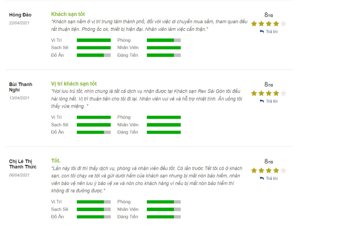Screen dimensions: 354x230
Task: Click the reply arrow icon on Chị Lê Thị Thanh Thức's review
Action: (x=262, y=178)
